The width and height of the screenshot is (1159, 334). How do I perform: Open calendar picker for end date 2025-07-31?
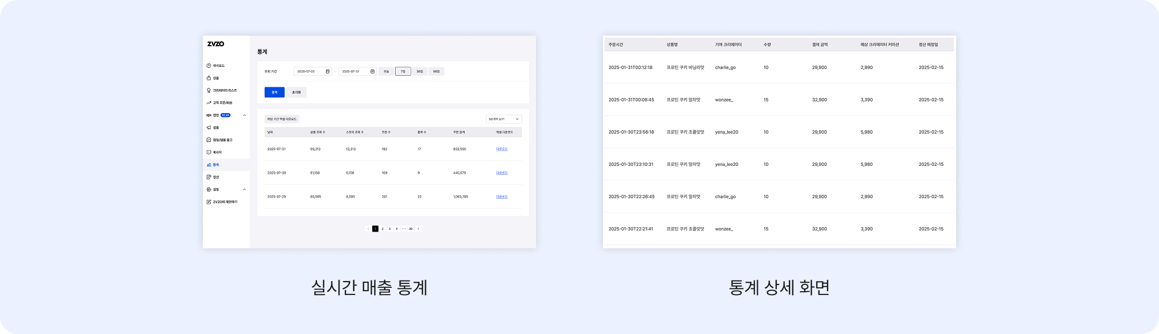372,72
